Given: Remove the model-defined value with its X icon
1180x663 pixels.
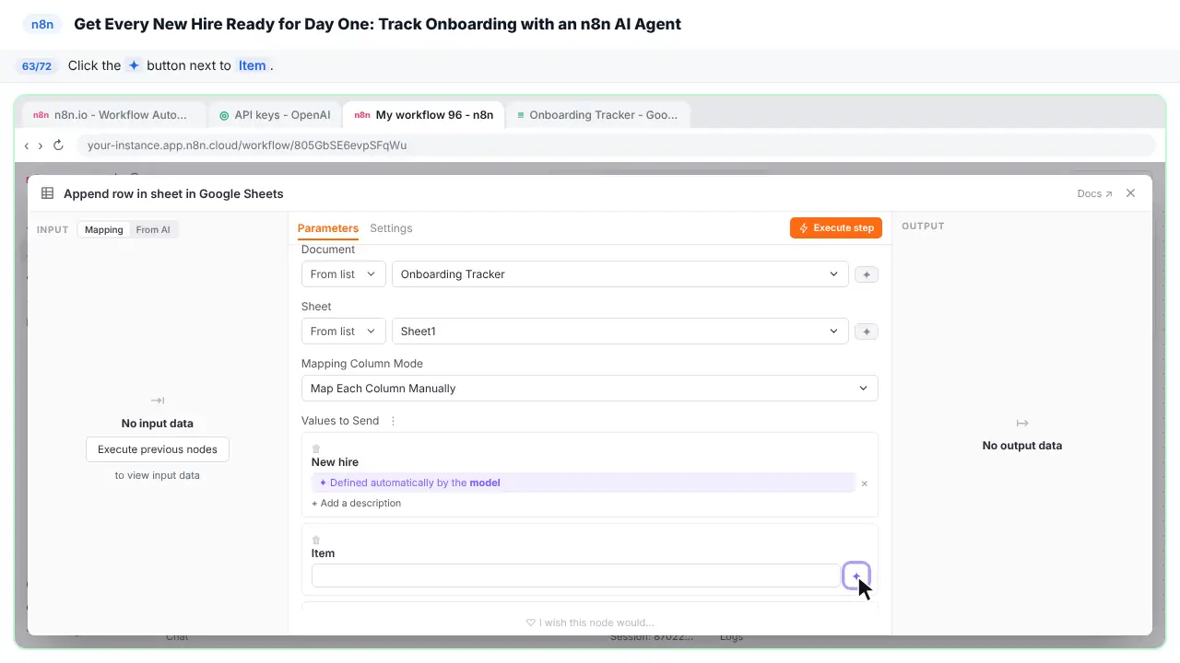Looking at the screenshot, I should point(865,483).
